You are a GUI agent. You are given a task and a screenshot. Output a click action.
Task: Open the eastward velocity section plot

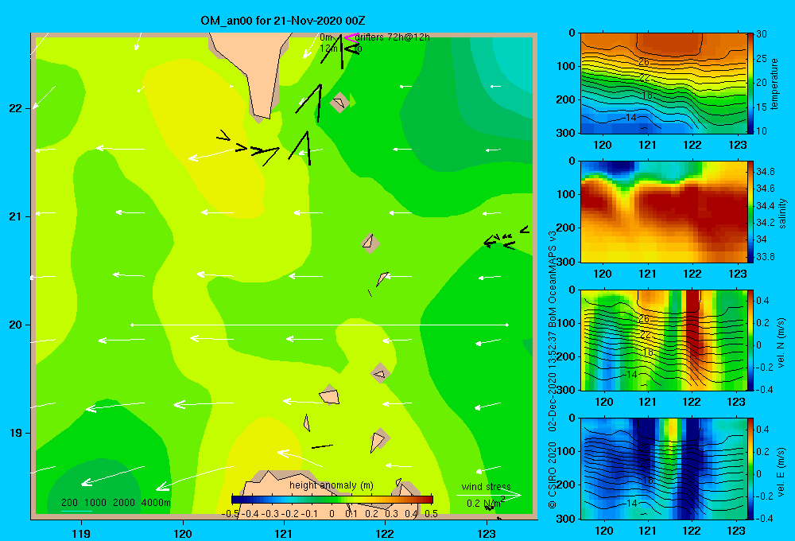point(664,469)
